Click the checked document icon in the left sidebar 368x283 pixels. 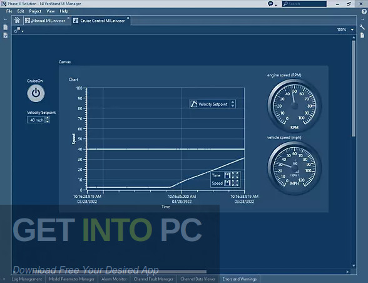pyautogui.click(x=5, y=35)
